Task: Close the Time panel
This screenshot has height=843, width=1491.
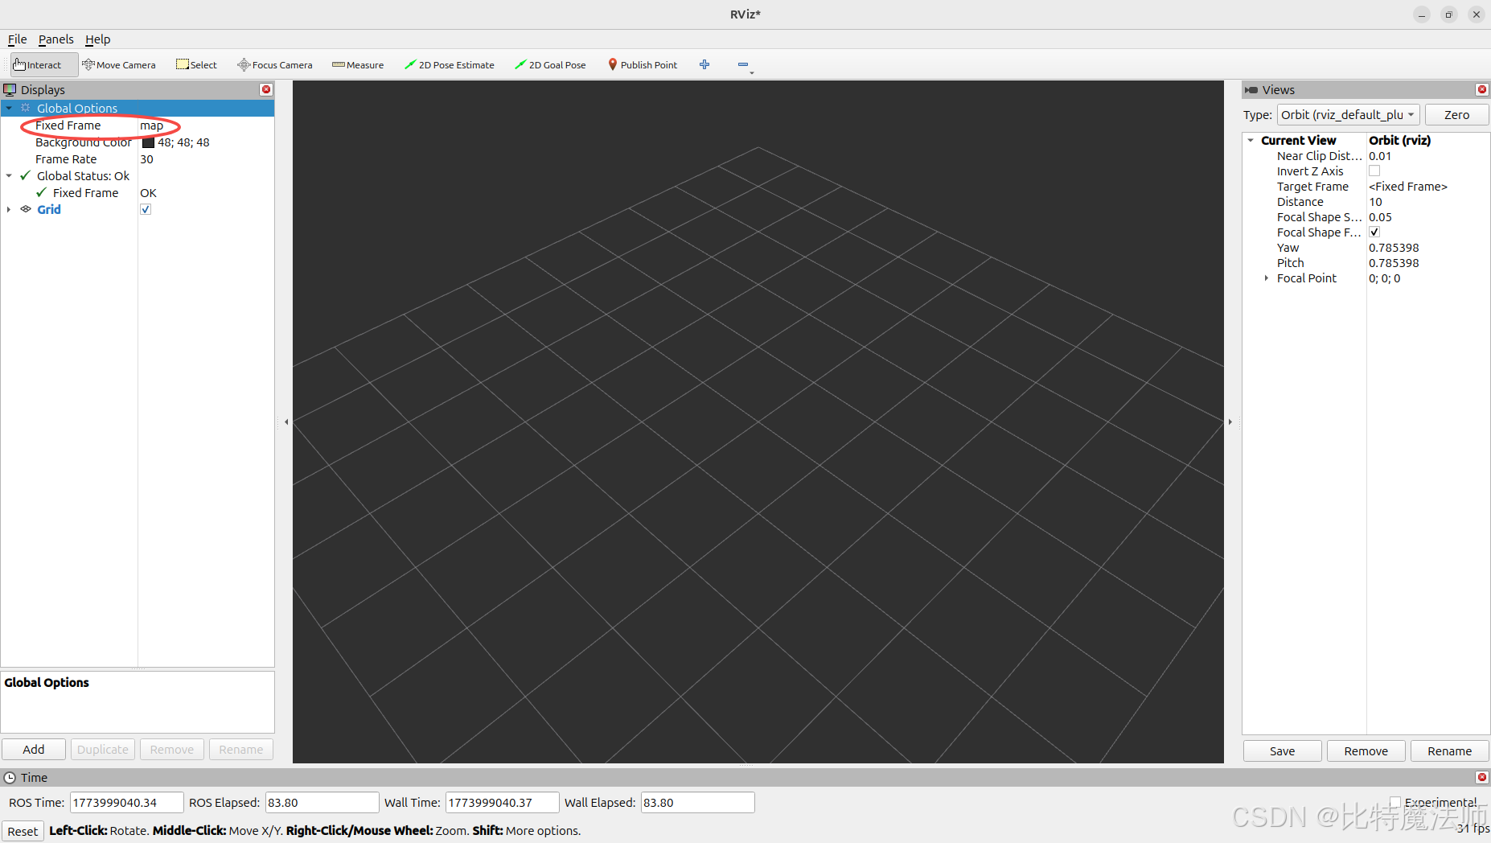Action: (x=1482, y=777)
